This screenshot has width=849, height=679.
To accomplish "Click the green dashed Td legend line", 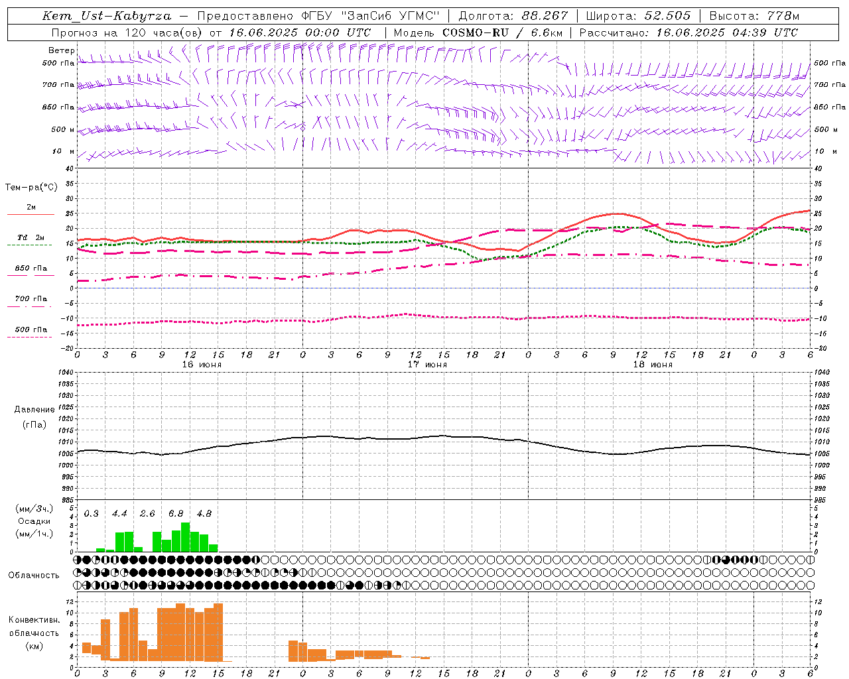I will 30,245.
